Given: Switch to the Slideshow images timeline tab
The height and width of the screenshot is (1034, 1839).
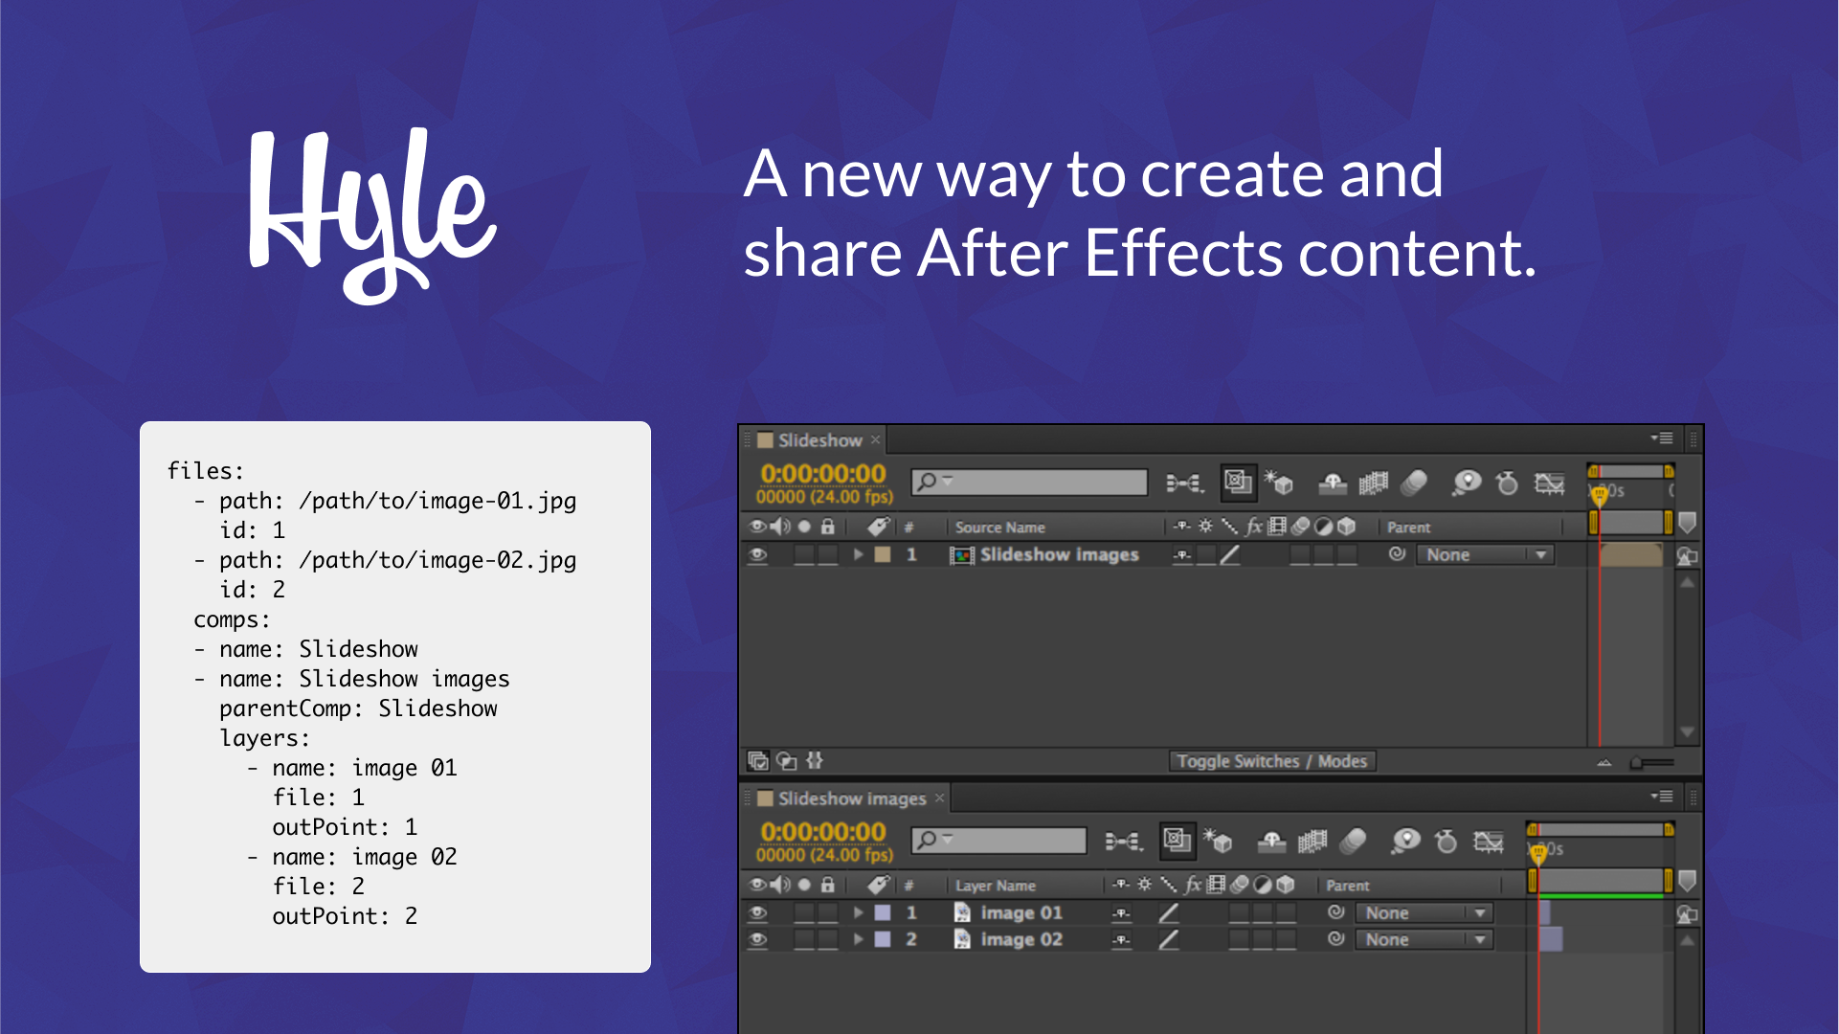Looking at the screenshot, I should click(851, 798).
